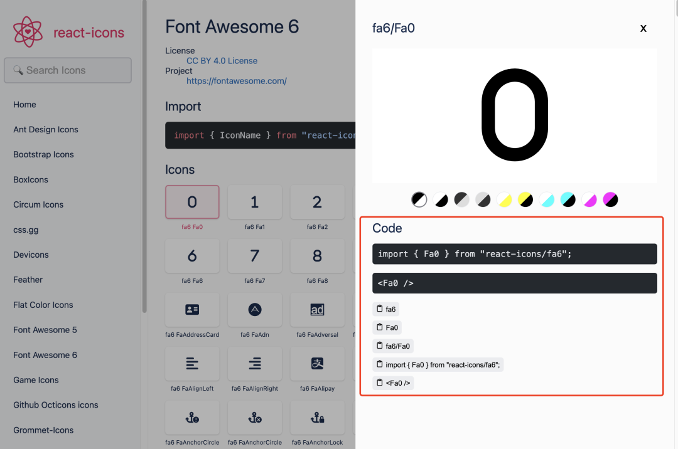Select the Fa2 icon tile

(x=317, y=202)
